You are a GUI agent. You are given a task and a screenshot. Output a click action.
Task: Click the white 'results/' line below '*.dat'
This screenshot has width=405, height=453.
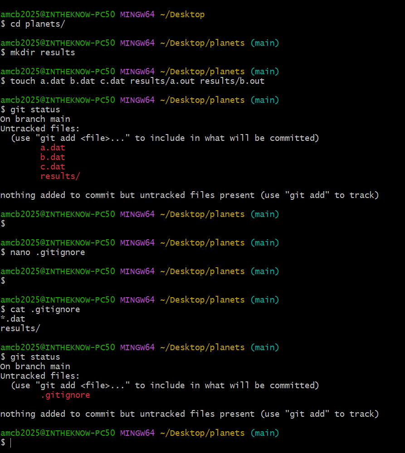click(20, 328)
